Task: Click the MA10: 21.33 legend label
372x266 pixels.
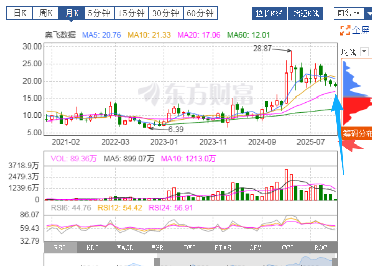Action: 149,35
